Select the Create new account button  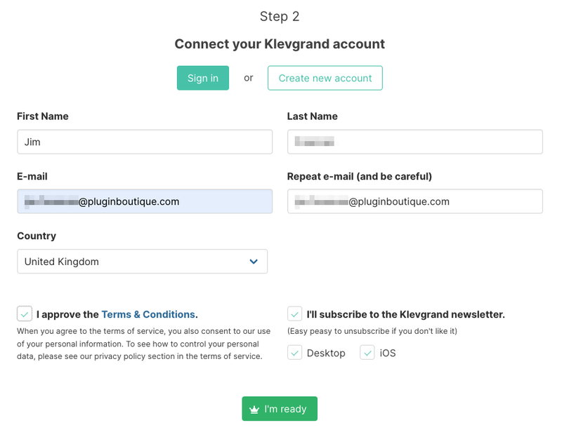325,78
